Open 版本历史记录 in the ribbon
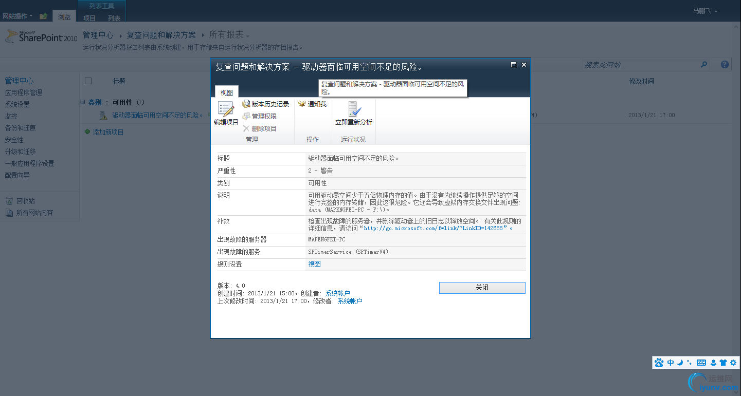Image resolution: width=741 pixels, height=396 pixels. pyautogui.click(x=266, y=104)
